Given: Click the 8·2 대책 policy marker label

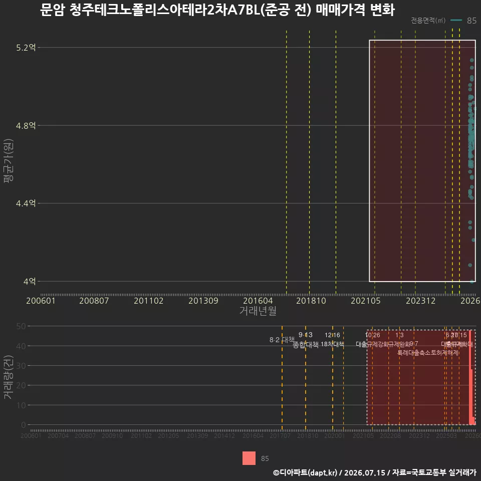Looking at the screenshot, I should point(282,340).
